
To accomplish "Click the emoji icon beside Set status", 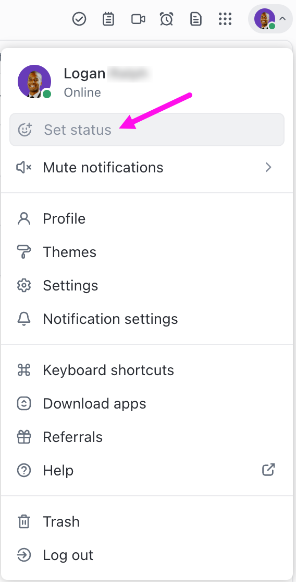I will pyautogui.click(x=25, y=130).
